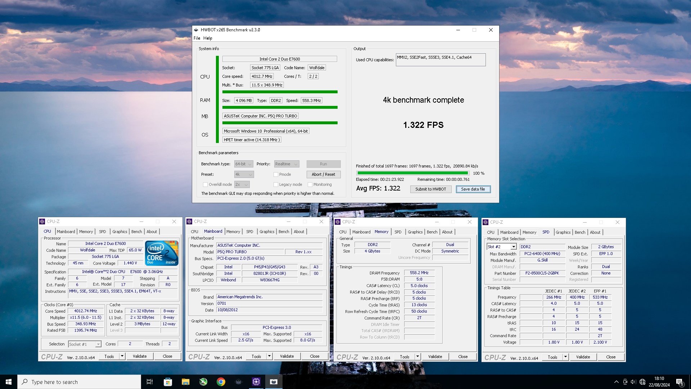The image size is (691, 389).
Task: Click the Used CPU capabilities text box
Action: coord(441,60)
